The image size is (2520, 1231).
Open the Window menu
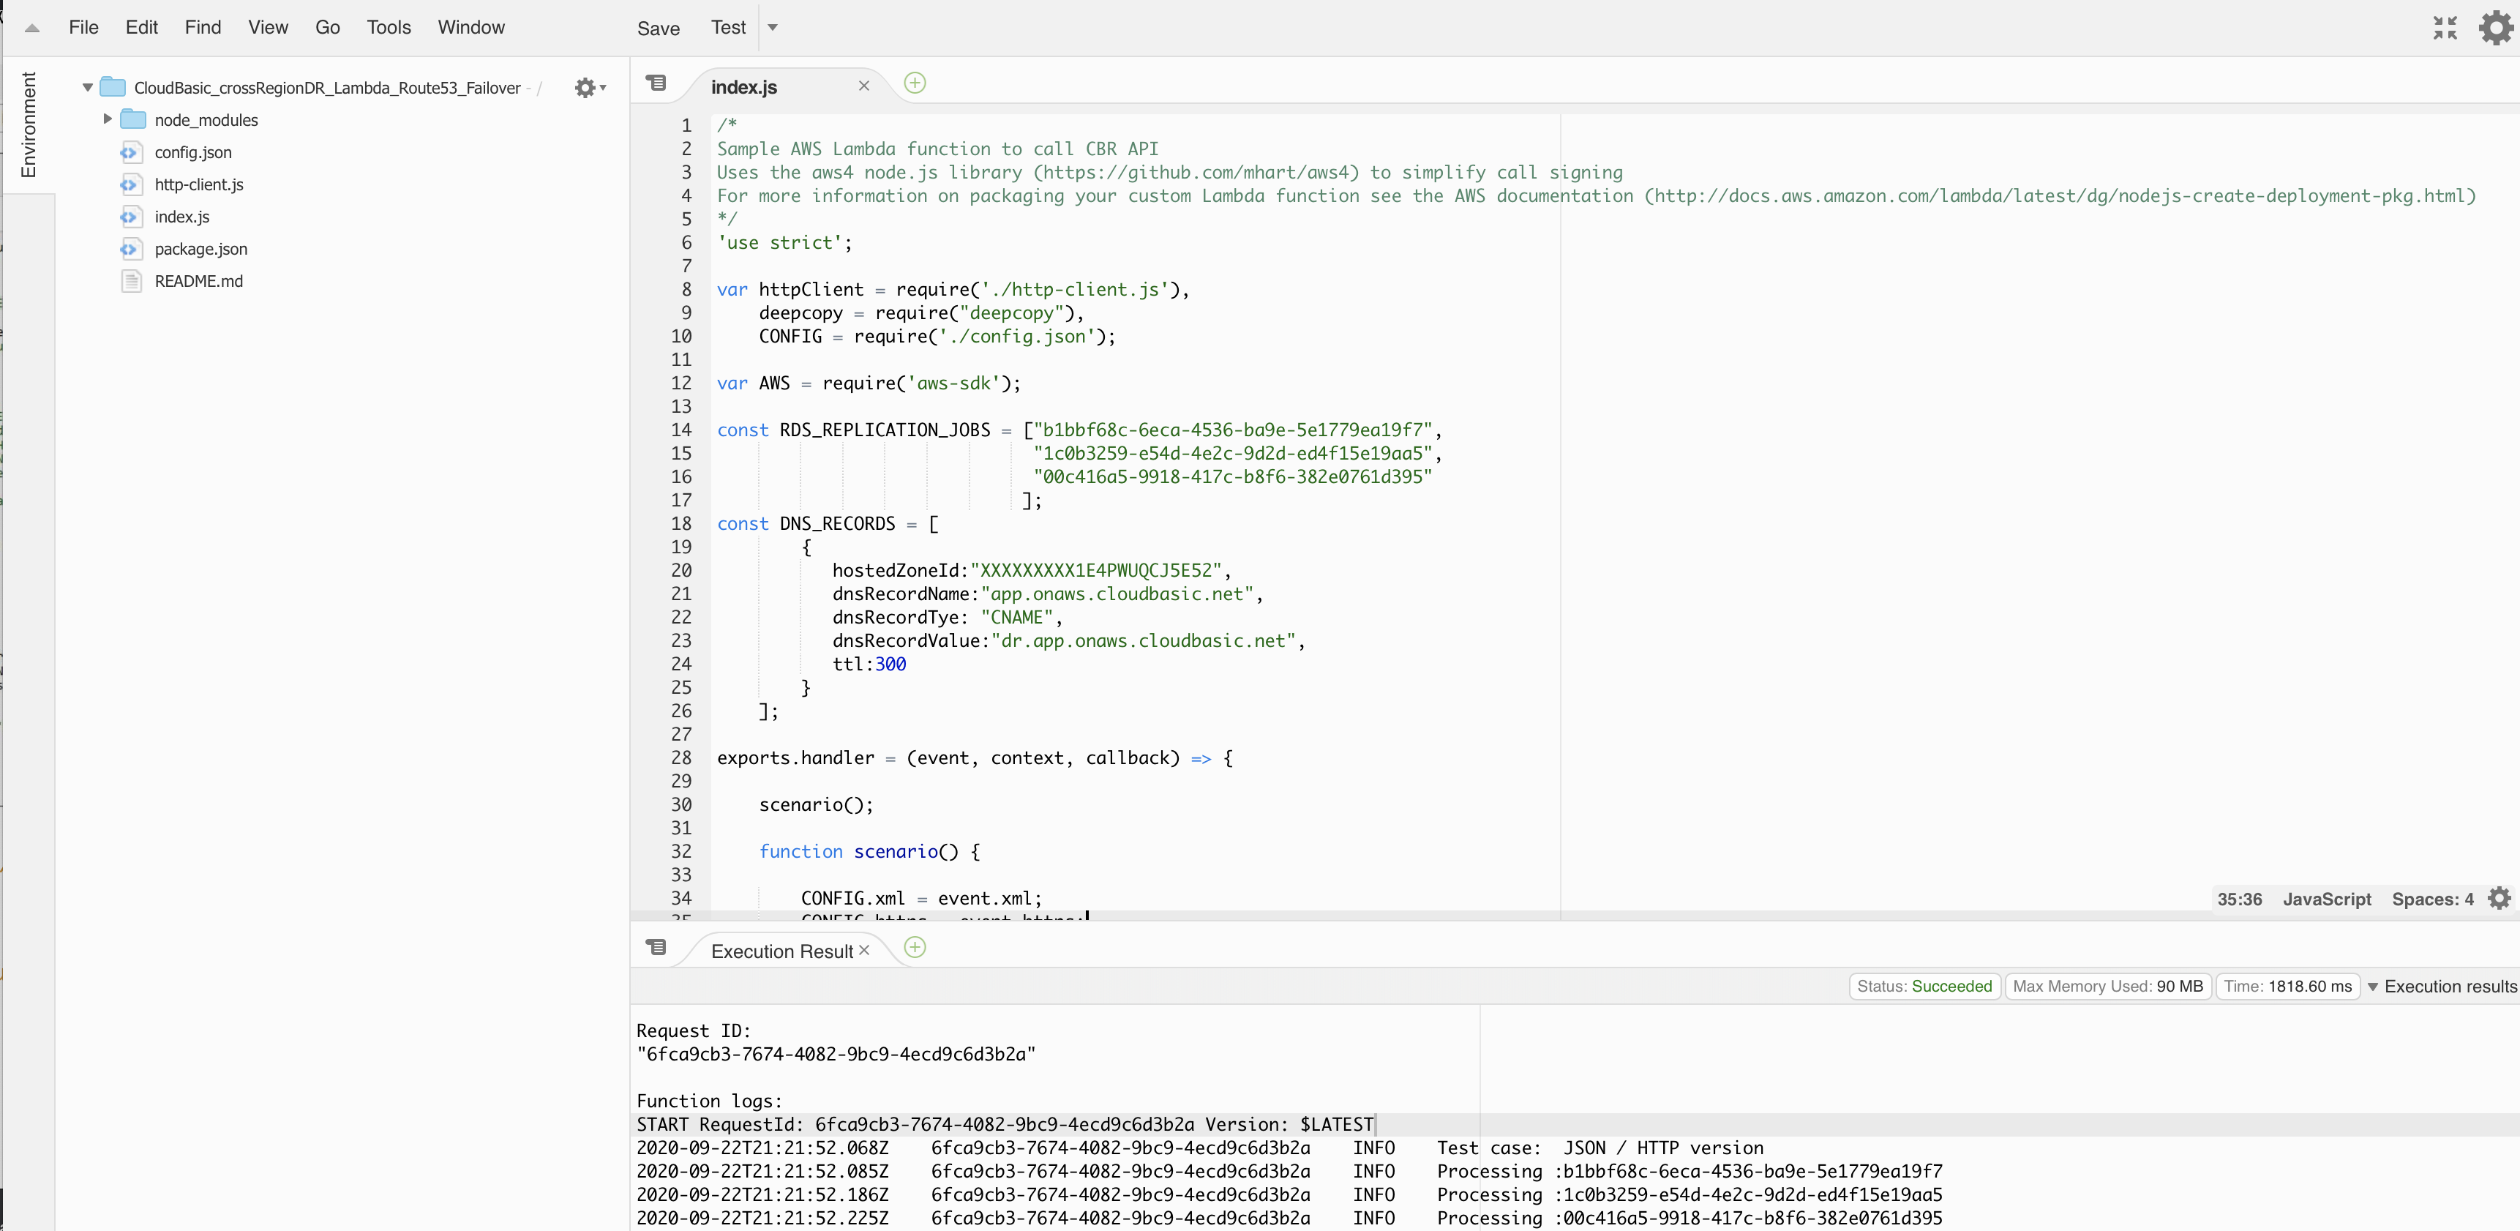point(470,27)
